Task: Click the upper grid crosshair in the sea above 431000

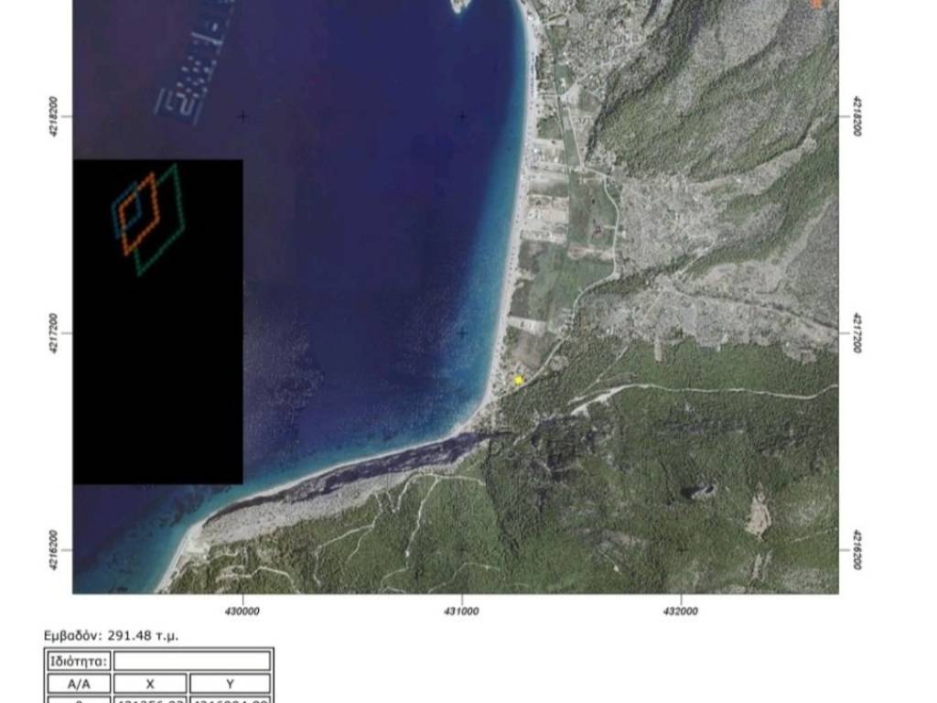Action: point(462,116)
